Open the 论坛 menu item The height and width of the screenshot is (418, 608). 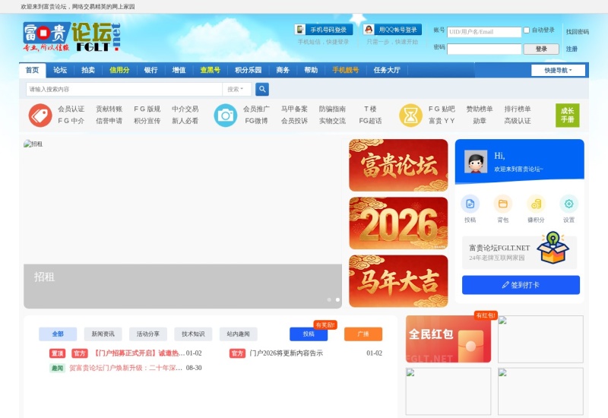coord(60,70)
